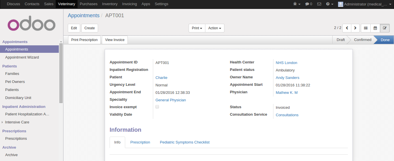Open the debug bug icon menu
The width and height of the screenshot is (394, 161).
(297, 4)
